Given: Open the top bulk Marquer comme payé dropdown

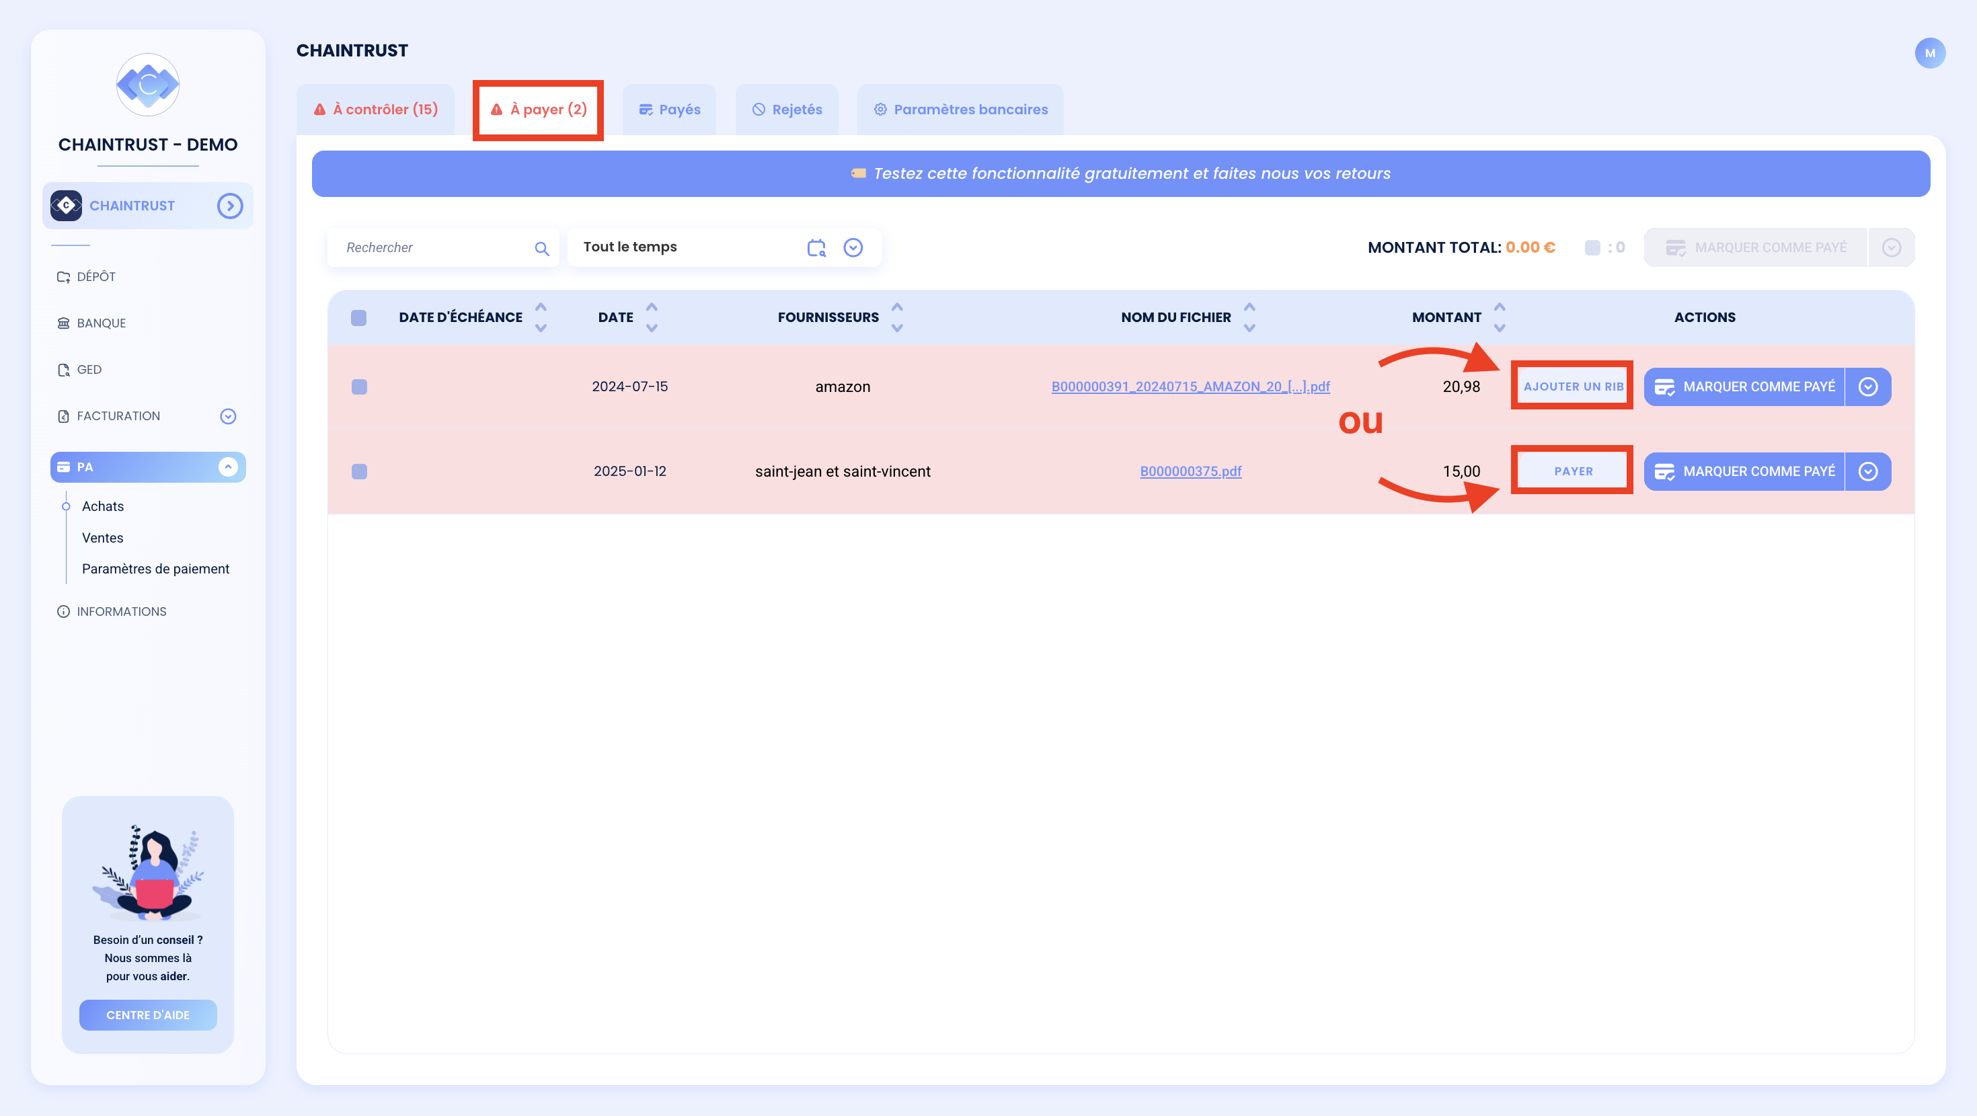Looking at the screenshot, I should click(1892, 247).
